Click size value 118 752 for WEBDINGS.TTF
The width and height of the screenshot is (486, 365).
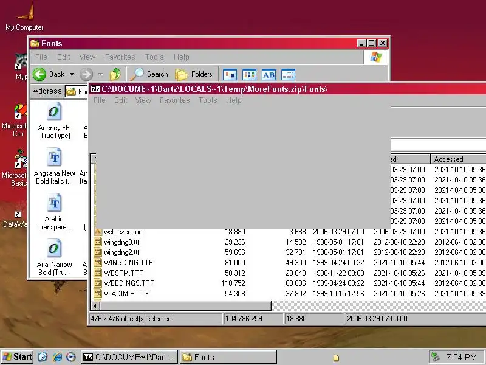233,283
